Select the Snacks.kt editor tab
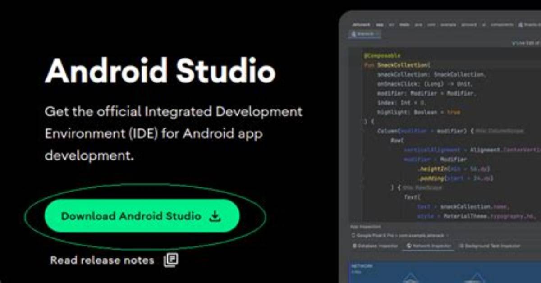 click(x=364, y=34)
